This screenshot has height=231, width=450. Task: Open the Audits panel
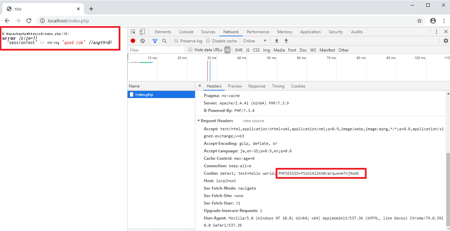[x=357, y=32]
